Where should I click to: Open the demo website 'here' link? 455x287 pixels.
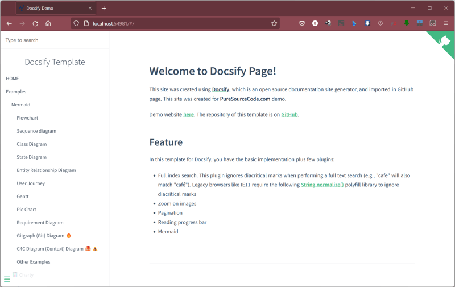pos(188,114)
